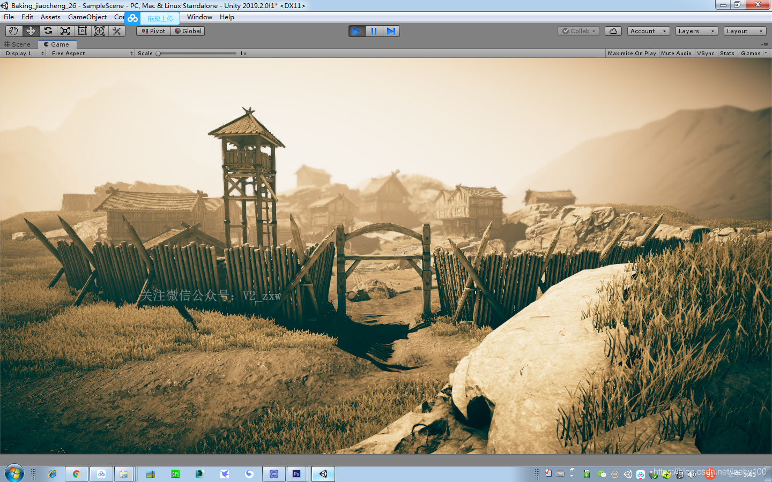Viewport: 772px width, 482px height.
Task: Open the File menu
Action: coord(9,17)
